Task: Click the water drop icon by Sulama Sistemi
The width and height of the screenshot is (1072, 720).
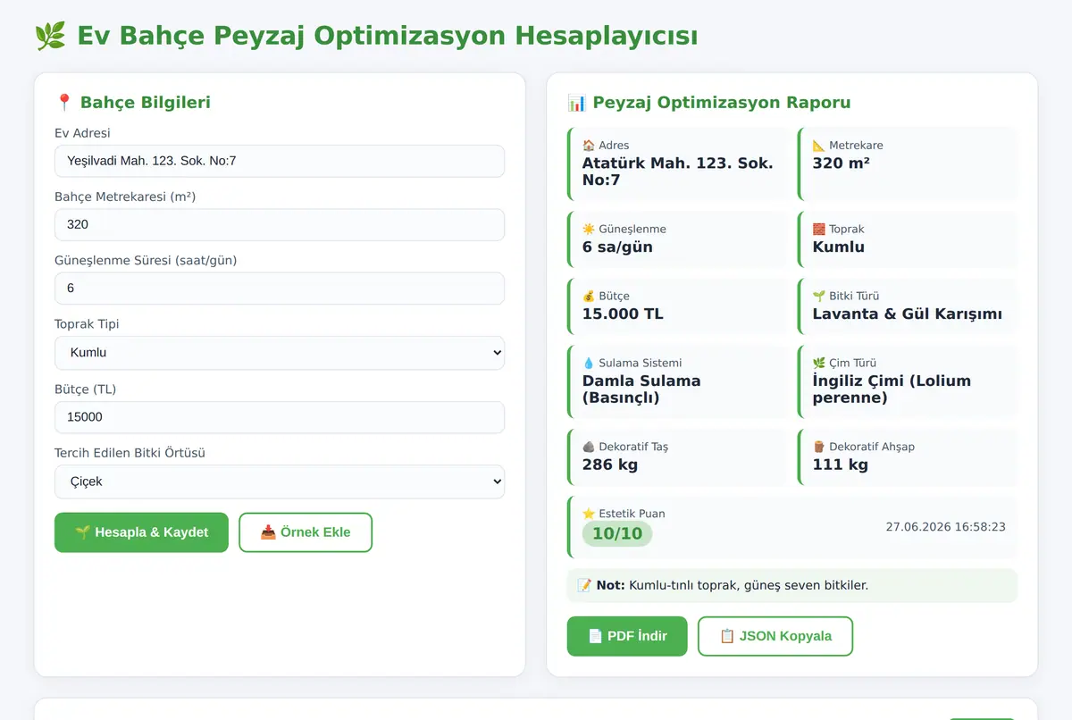Action: [589, 363]
